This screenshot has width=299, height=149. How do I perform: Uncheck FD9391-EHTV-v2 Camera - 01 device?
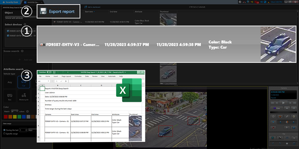[8, 31]
